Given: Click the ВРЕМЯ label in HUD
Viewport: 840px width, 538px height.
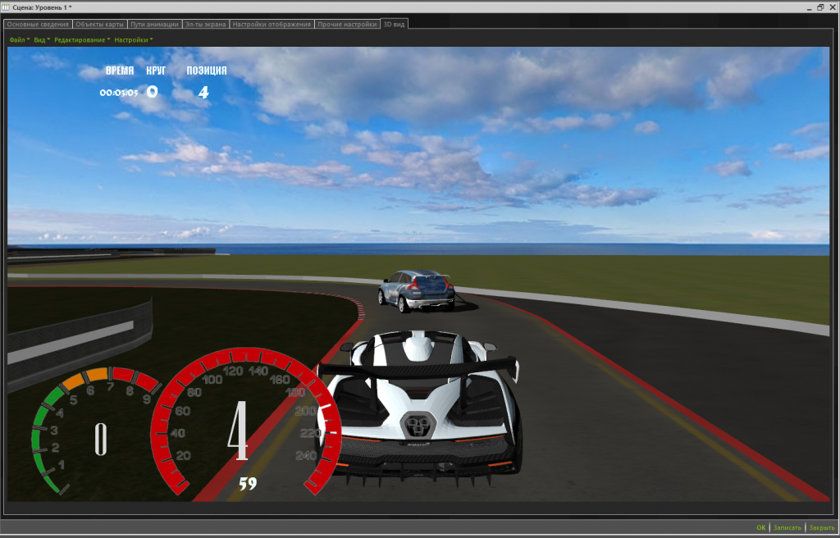Looking at the screenshot, I should point(120,71).
